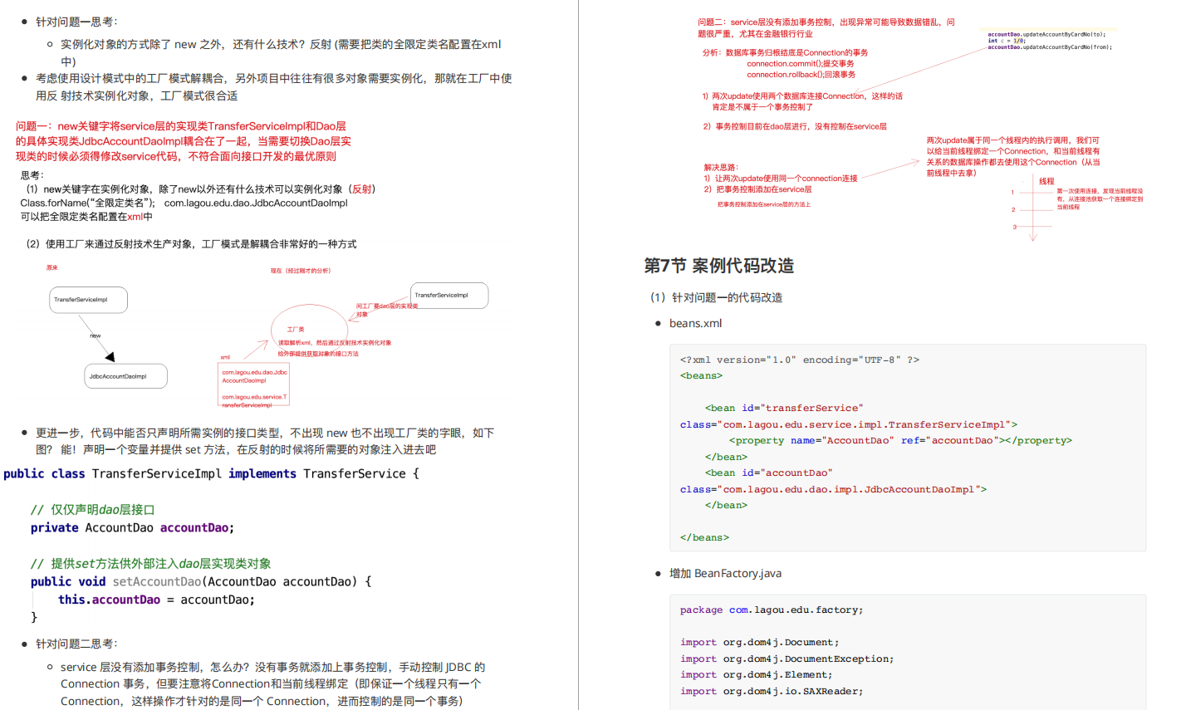Click the JdbcAccountDaoImpl box in the diagram
This screenshot has width=1181, height=710.
pyautogui.click(x=125, y=375)
